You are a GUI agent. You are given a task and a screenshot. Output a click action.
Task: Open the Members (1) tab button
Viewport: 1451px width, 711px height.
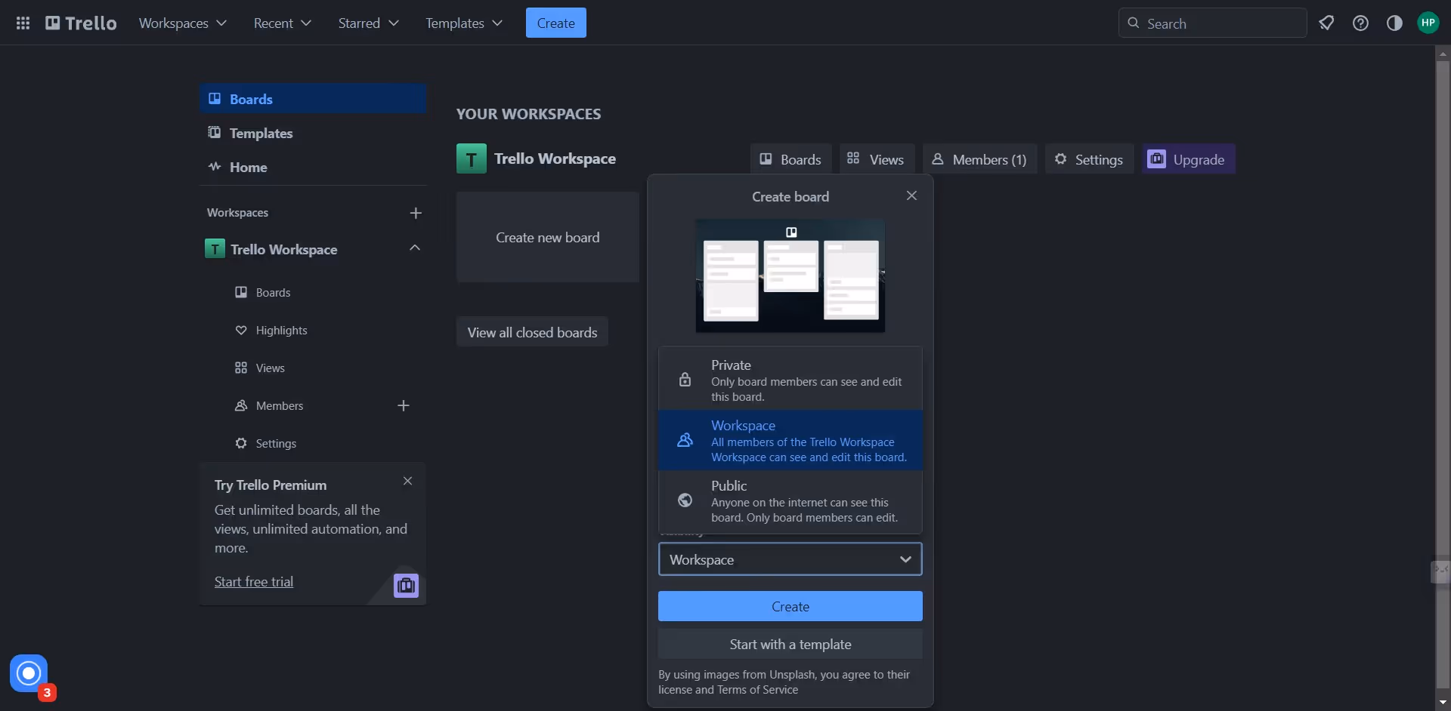tap(979, 159)
